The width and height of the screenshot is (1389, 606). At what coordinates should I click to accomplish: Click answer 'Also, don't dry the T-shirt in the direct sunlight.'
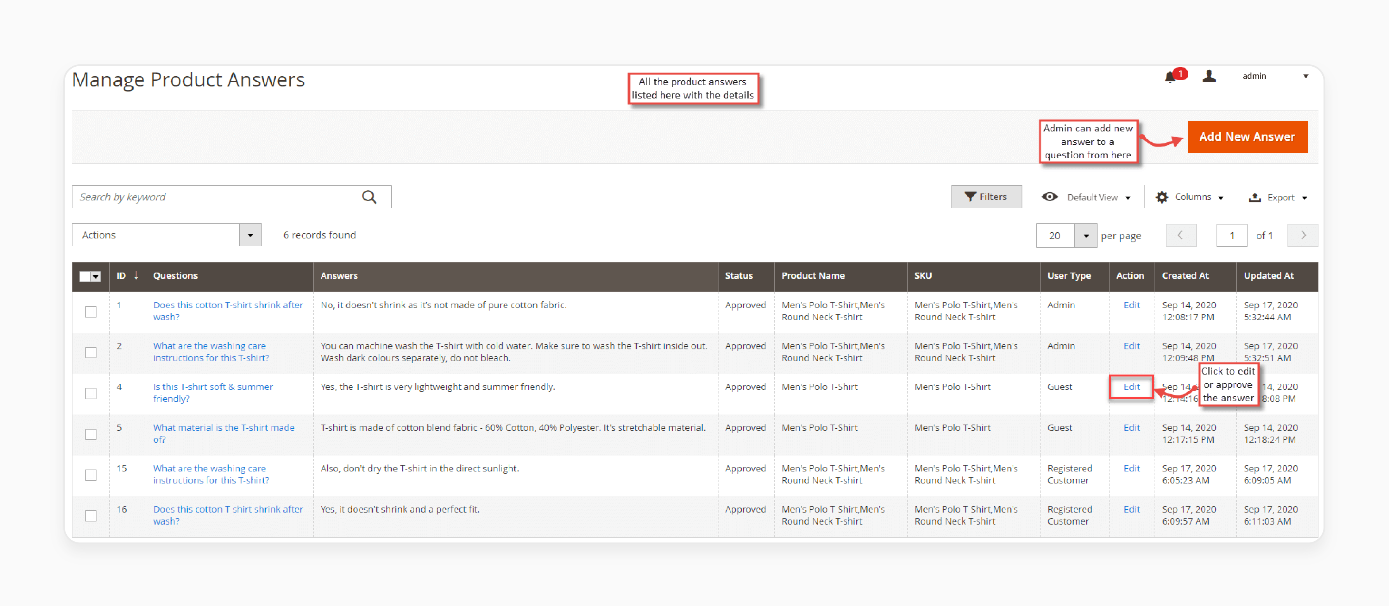coord(419,469)
